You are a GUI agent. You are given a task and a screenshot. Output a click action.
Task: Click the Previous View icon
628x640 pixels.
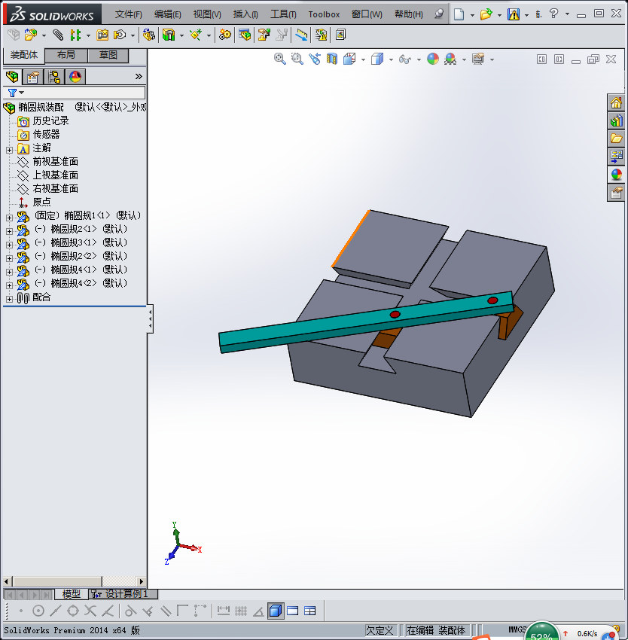point(315,59)
